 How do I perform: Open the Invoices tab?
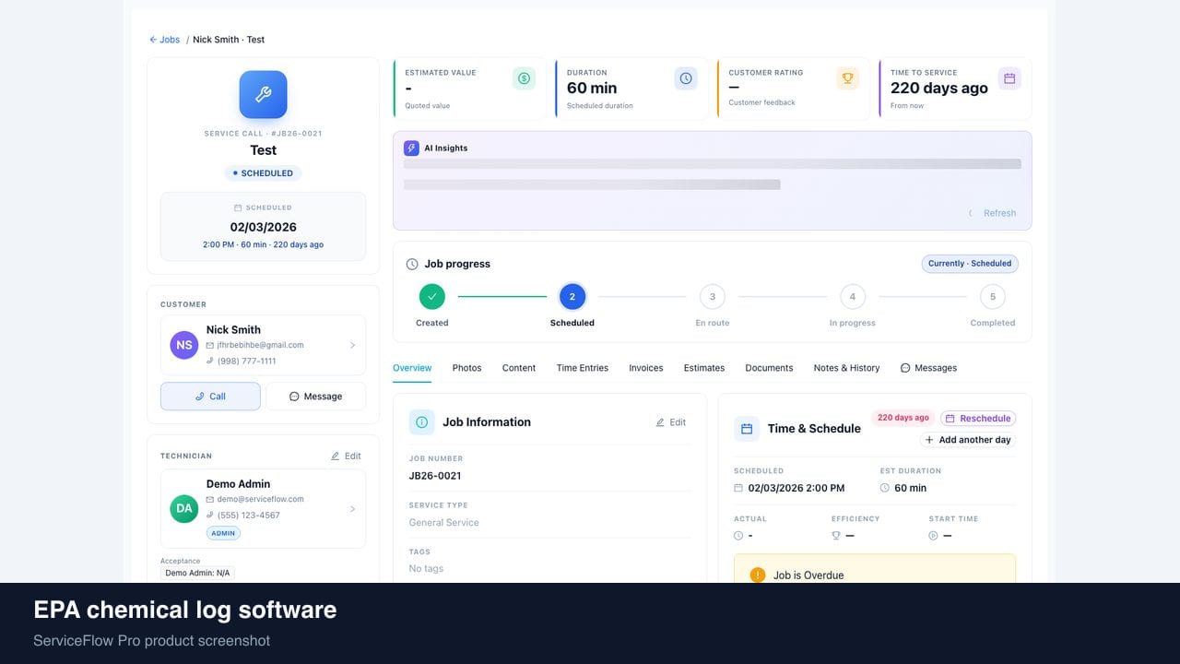click(646, 368)
